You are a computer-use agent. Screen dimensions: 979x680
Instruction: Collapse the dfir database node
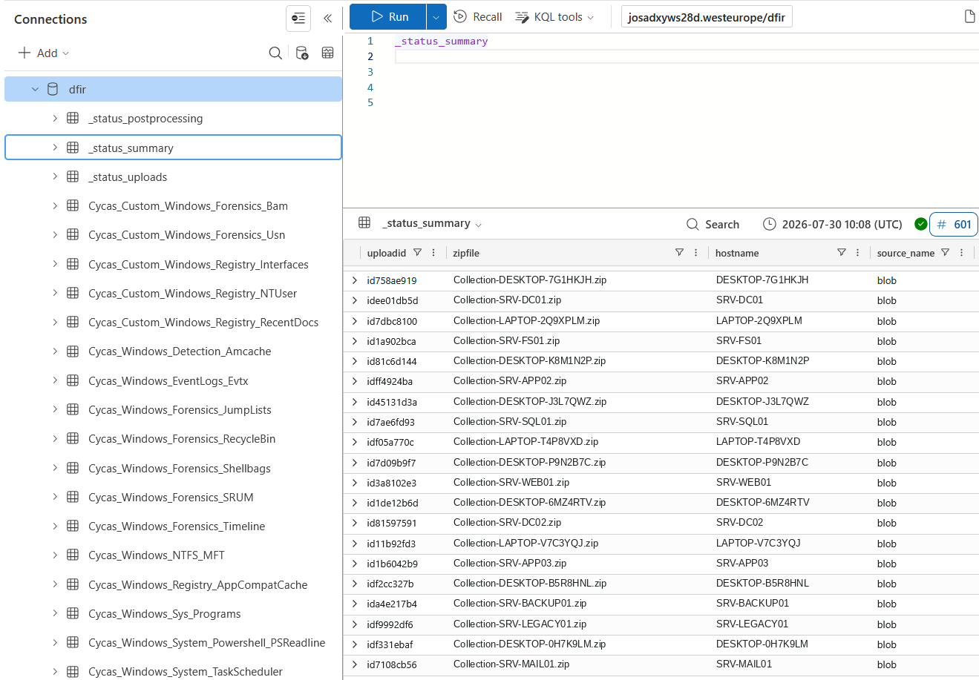pyautogui.click(x=35, y=89)
